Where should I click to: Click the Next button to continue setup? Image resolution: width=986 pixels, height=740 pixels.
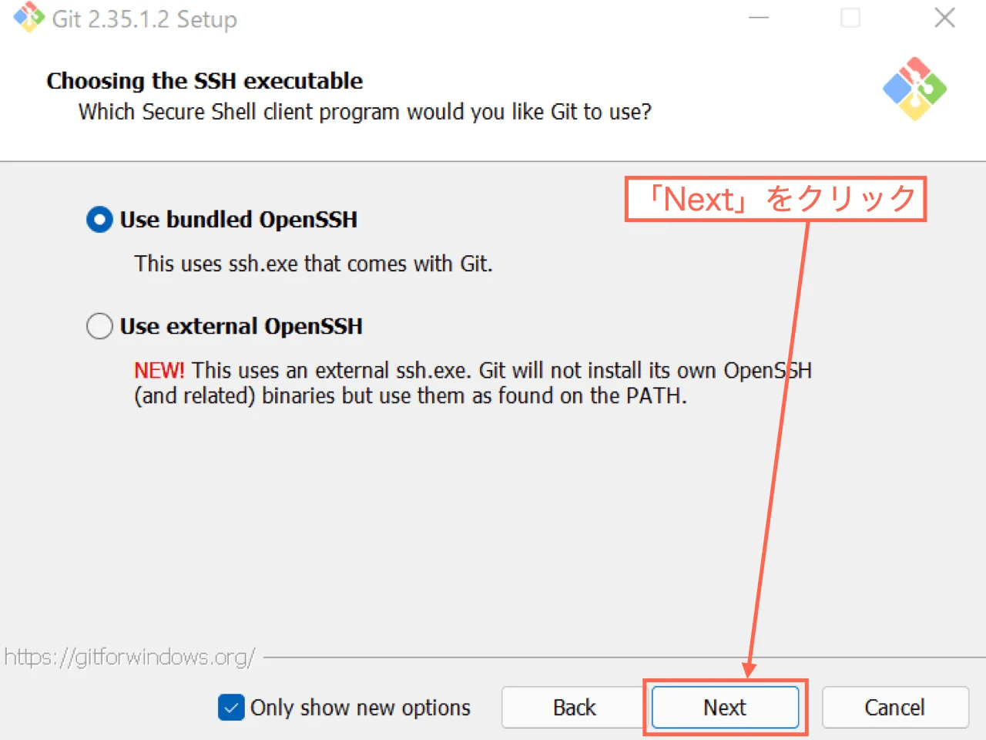coord(724,707)
